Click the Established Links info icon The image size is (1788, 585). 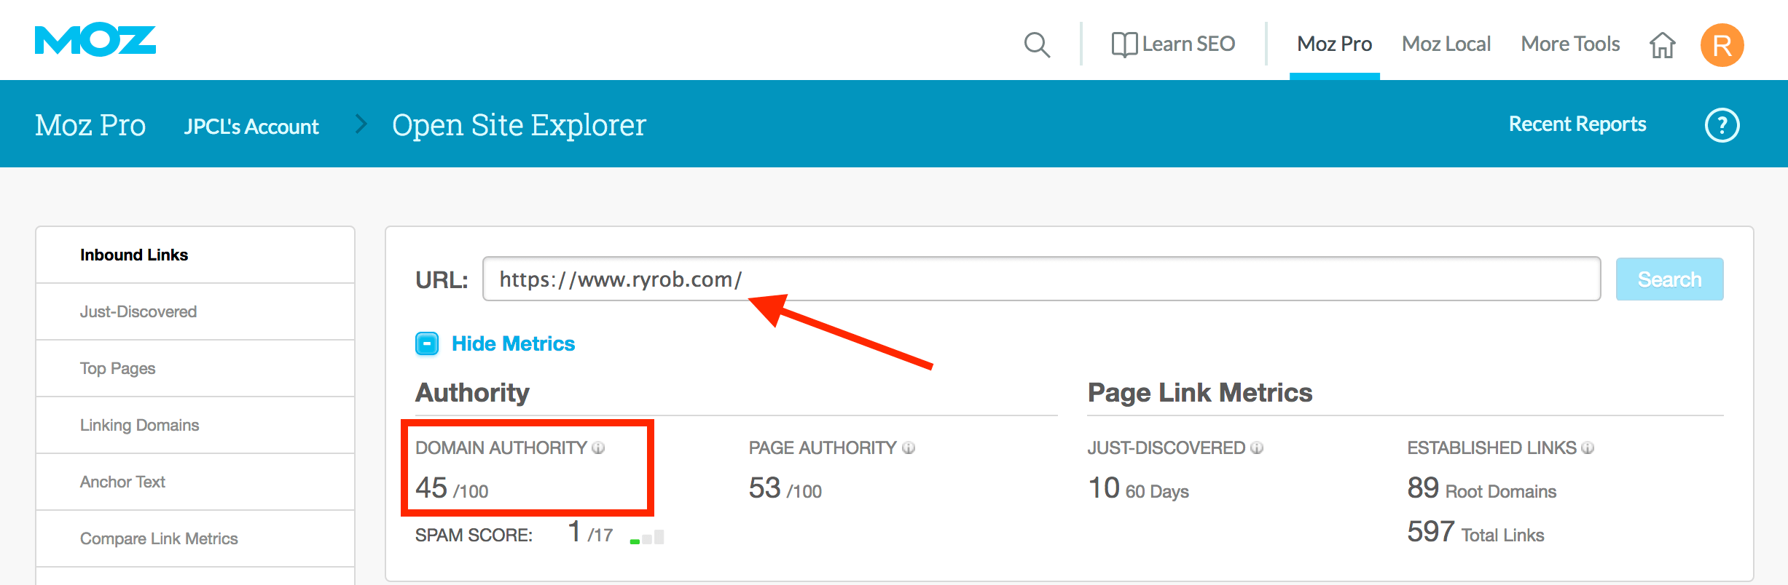[x=1588, y=448]
